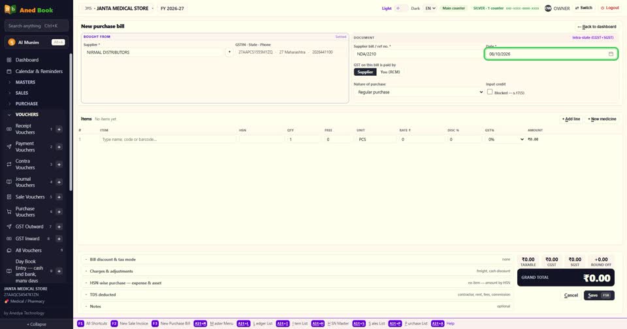Click Back to dashboard
The image size is (627, 329).
coord(596,27)
